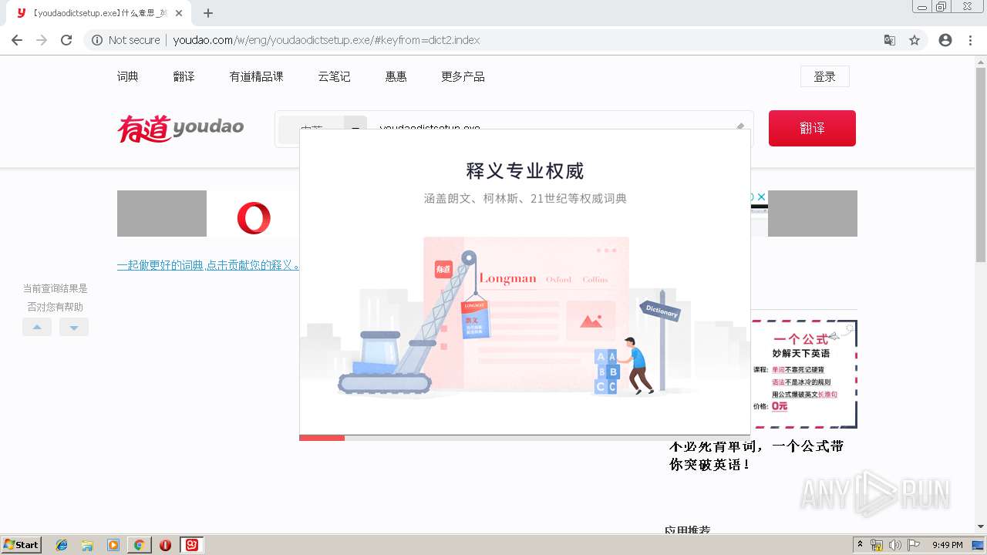Click the browser forward arrow

pos(42,40)
